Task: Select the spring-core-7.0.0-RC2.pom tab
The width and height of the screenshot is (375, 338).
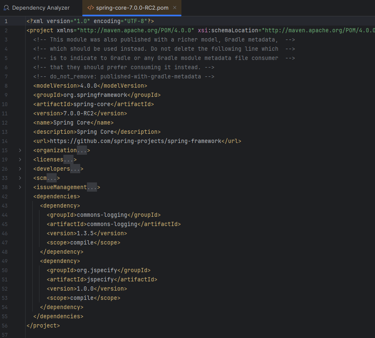Action: pyautogui.click(x=131, y=8)
